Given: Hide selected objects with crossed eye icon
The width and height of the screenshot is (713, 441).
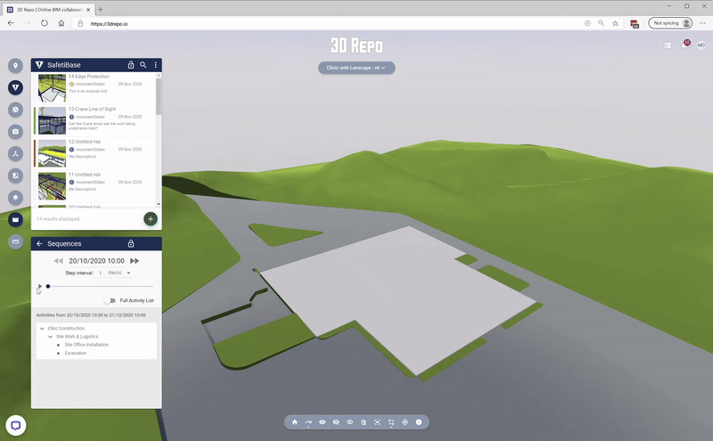Looking at the screenshot, I should [336, 422].
